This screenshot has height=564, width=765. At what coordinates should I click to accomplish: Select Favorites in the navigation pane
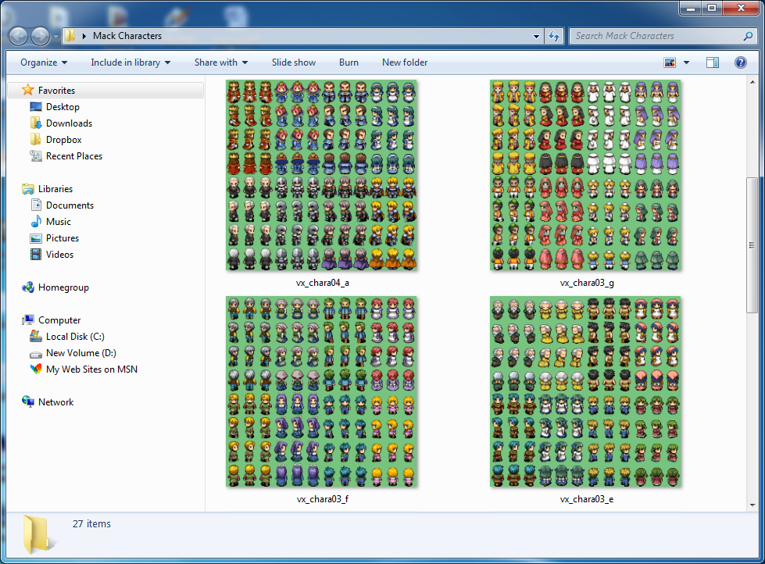[x=56, y=91]
